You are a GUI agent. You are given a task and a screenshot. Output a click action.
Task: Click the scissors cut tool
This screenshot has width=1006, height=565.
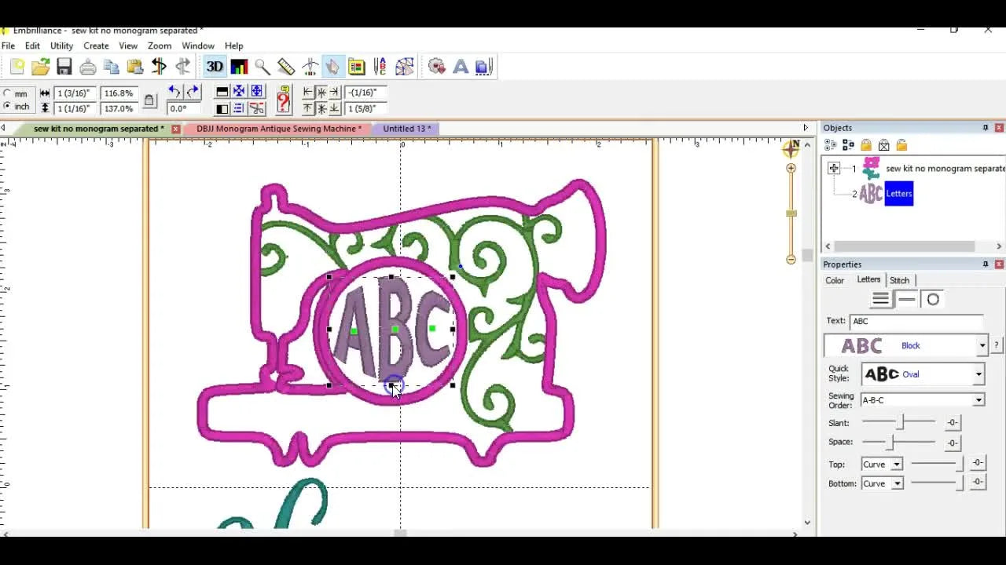coord(256,108)
